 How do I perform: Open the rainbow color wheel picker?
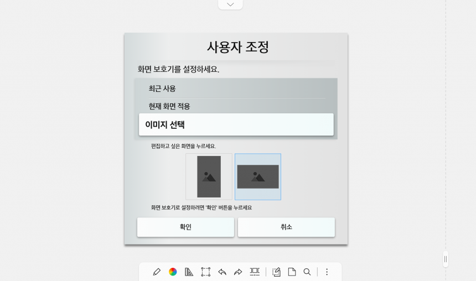click(x=173, y=272)
